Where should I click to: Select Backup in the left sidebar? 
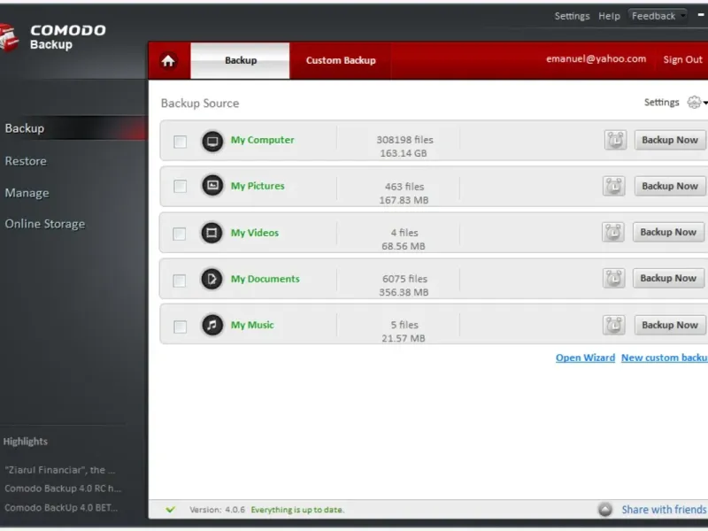73,127
